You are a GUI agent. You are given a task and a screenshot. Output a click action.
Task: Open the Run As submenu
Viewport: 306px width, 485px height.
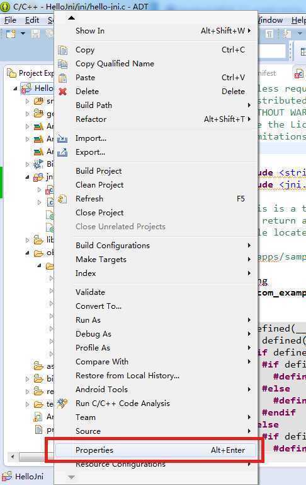pos(156,320)
